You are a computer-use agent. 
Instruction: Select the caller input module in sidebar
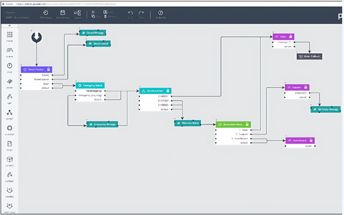pyautogui.click(x=10, y=208)
